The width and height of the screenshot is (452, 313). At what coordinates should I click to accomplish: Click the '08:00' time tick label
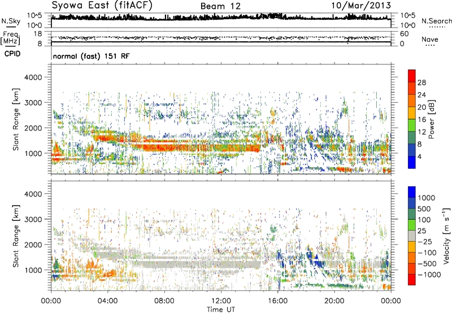click(x=164, y=301)
